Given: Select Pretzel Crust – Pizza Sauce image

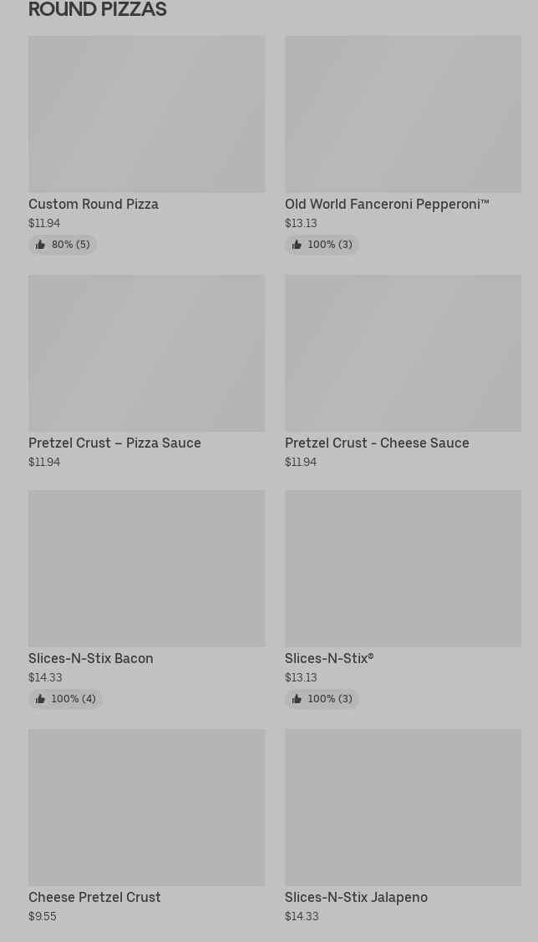Looking at the screenshot, I should point(146,352).
